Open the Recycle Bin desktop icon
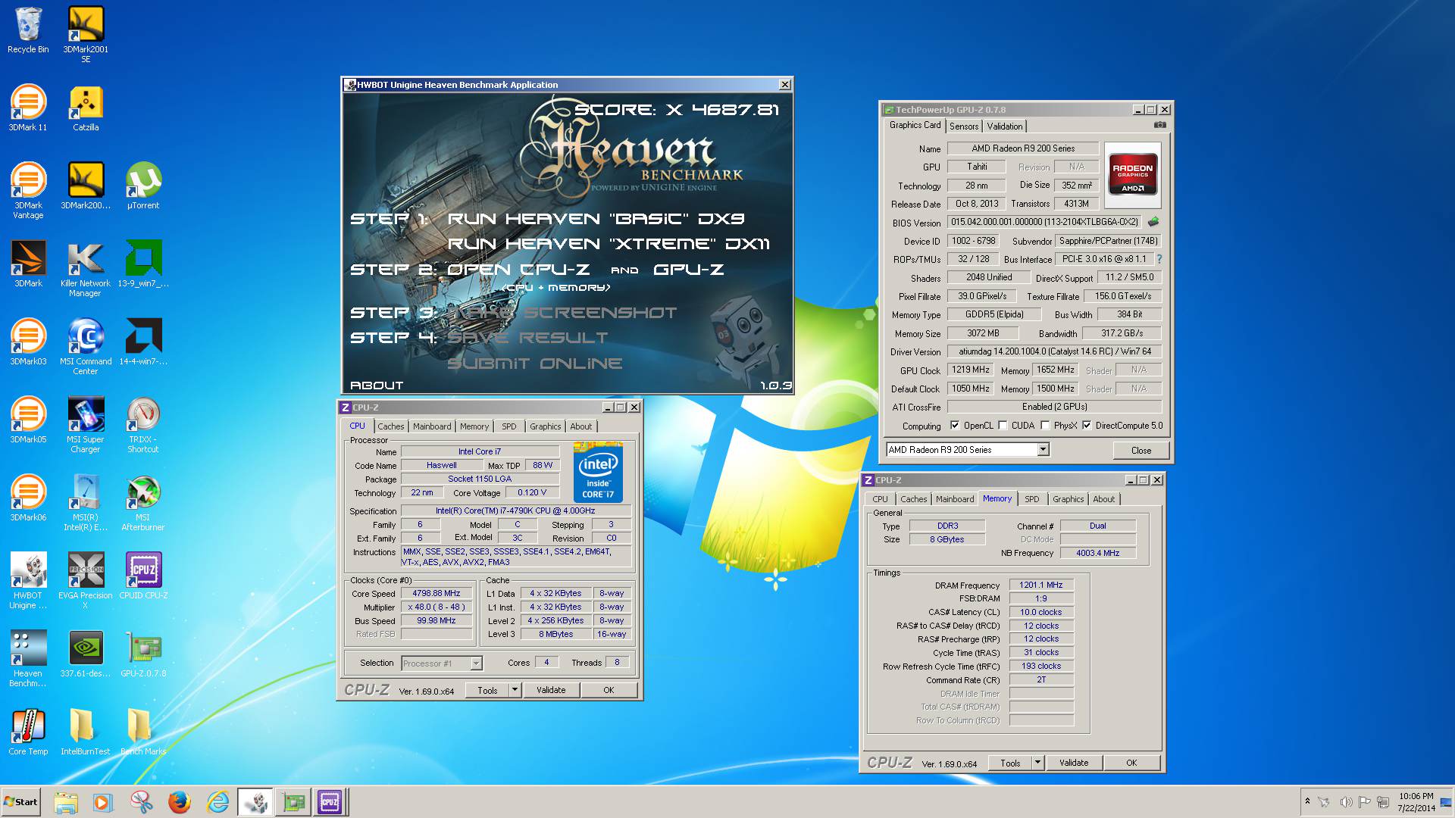Viewport: 1455px width, 818px height. (x=28, y=30)
